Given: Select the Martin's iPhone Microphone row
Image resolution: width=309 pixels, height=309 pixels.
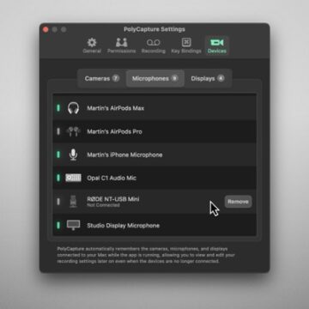Looking at the screenshot, I should pyautogui.click(x=154, y=154).
